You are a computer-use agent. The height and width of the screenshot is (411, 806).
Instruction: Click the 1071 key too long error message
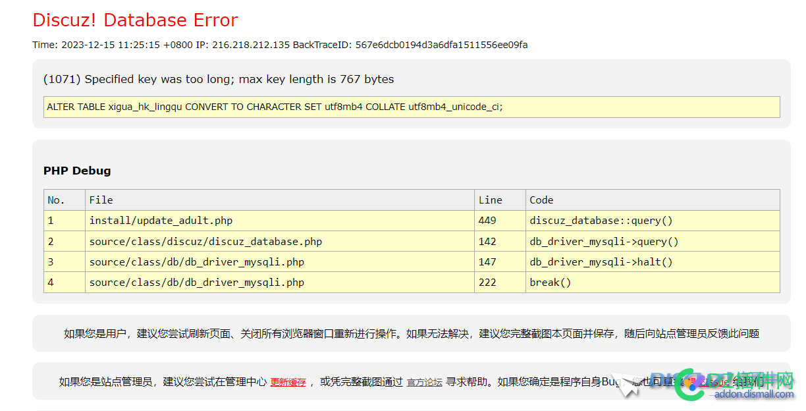(219, 79)
